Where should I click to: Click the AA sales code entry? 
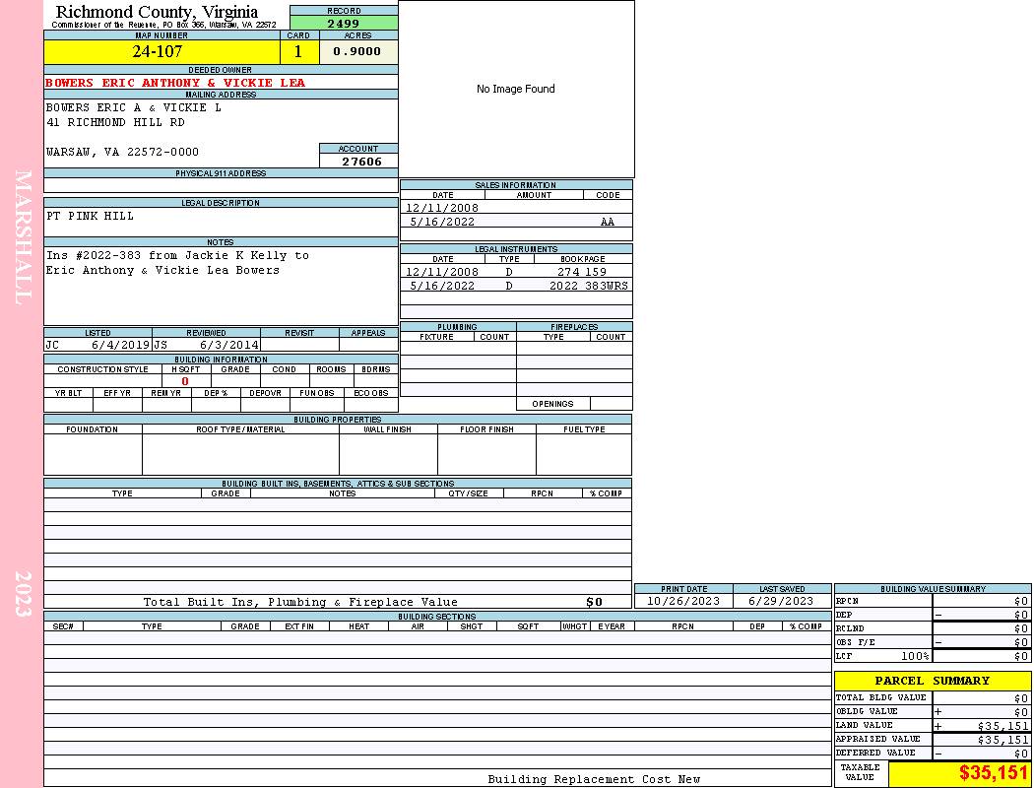[x=608, y=223]
